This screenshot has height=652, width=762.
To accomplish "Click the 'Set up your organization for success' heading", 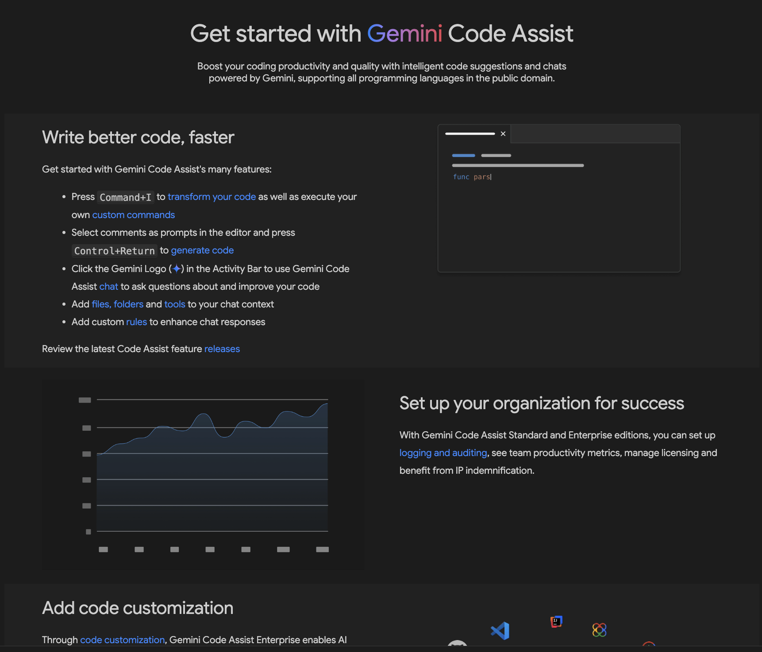I will [542, 403].
